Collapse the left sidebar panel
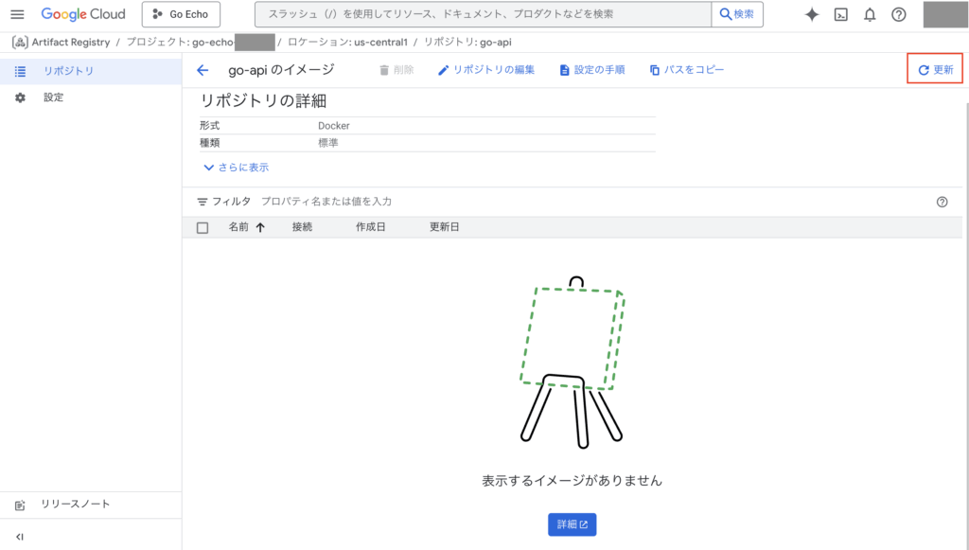This screenshot has width=969, height=550. pyautogui.click(x=20, y=537)
